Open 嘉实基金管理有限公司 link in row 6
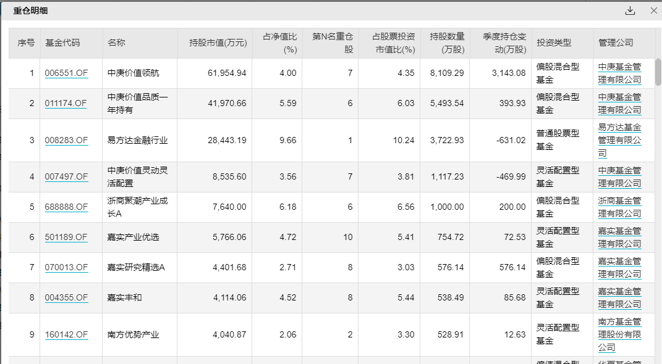This screenshot has width=662, height=364. 619,237
